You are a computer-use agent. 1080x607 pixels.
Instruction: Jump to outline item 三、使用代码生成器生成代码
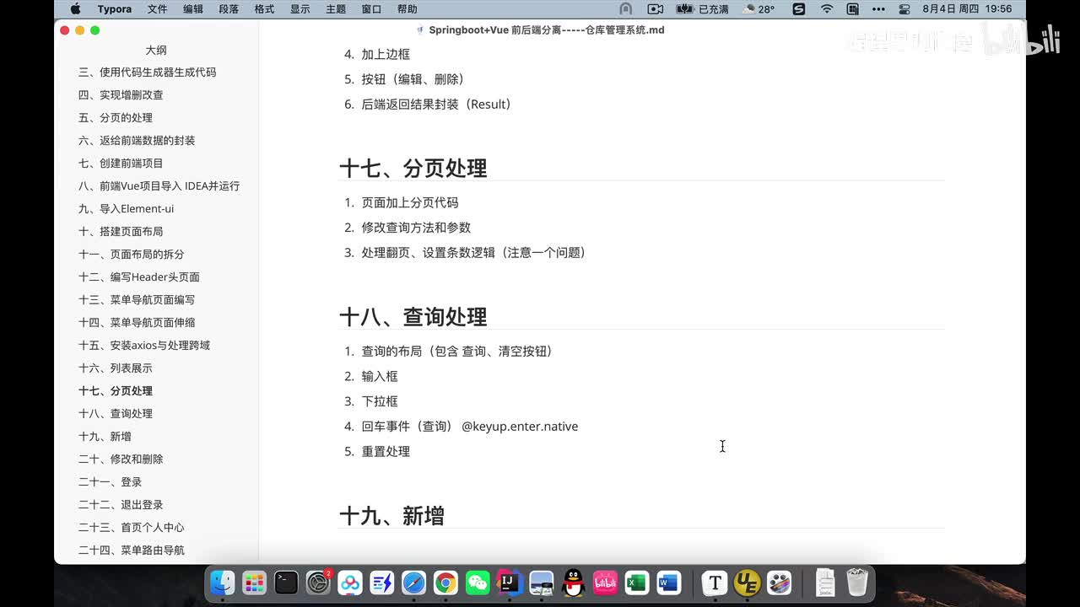point(148,73)
